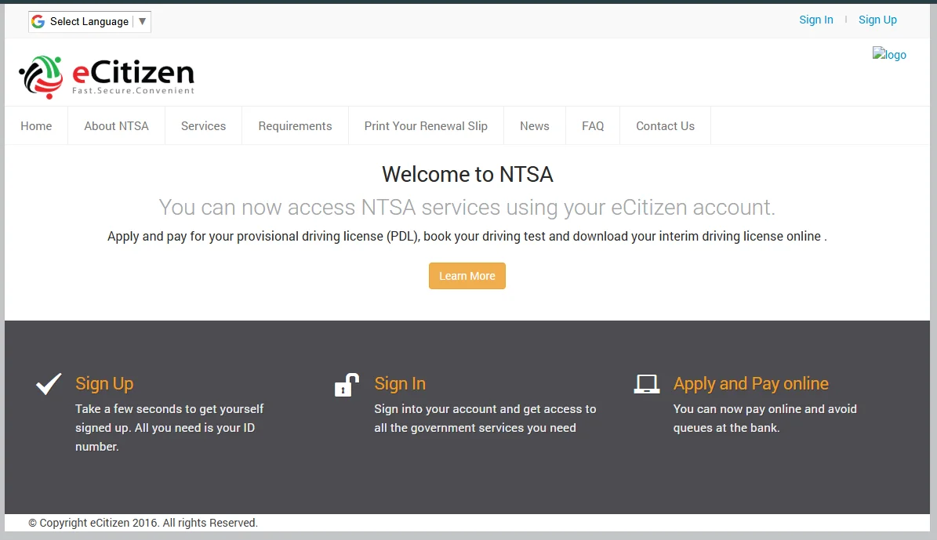
Task: Open the About NTSA page
Action: [x=117, y=126]
